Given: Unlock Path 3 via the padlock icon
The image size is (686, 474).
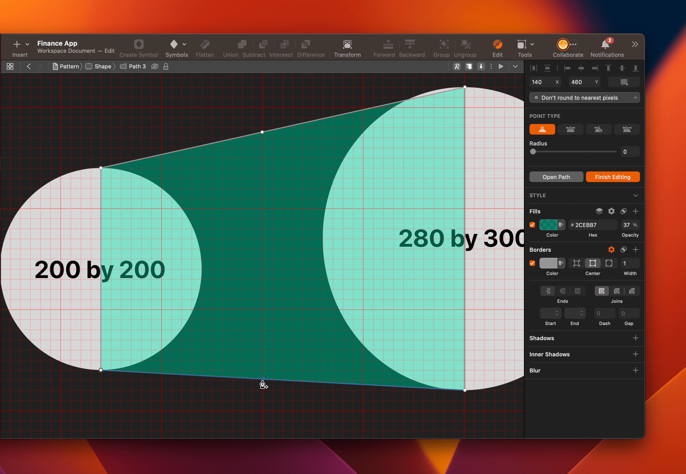Looking at the screenshot, I should click(x=166, y=66).
